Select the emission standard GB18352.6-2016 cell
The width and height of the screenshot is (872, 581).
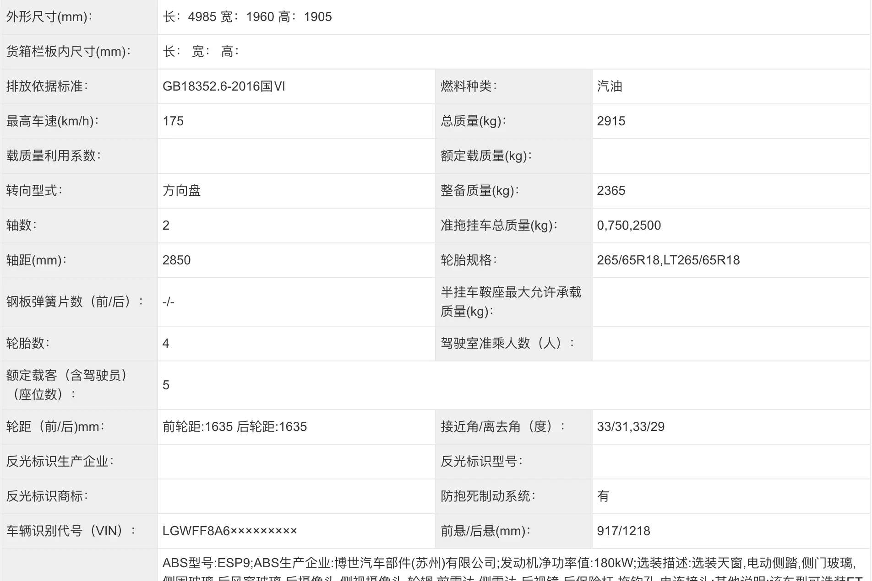pyautogui.click(x=223, y=86)
